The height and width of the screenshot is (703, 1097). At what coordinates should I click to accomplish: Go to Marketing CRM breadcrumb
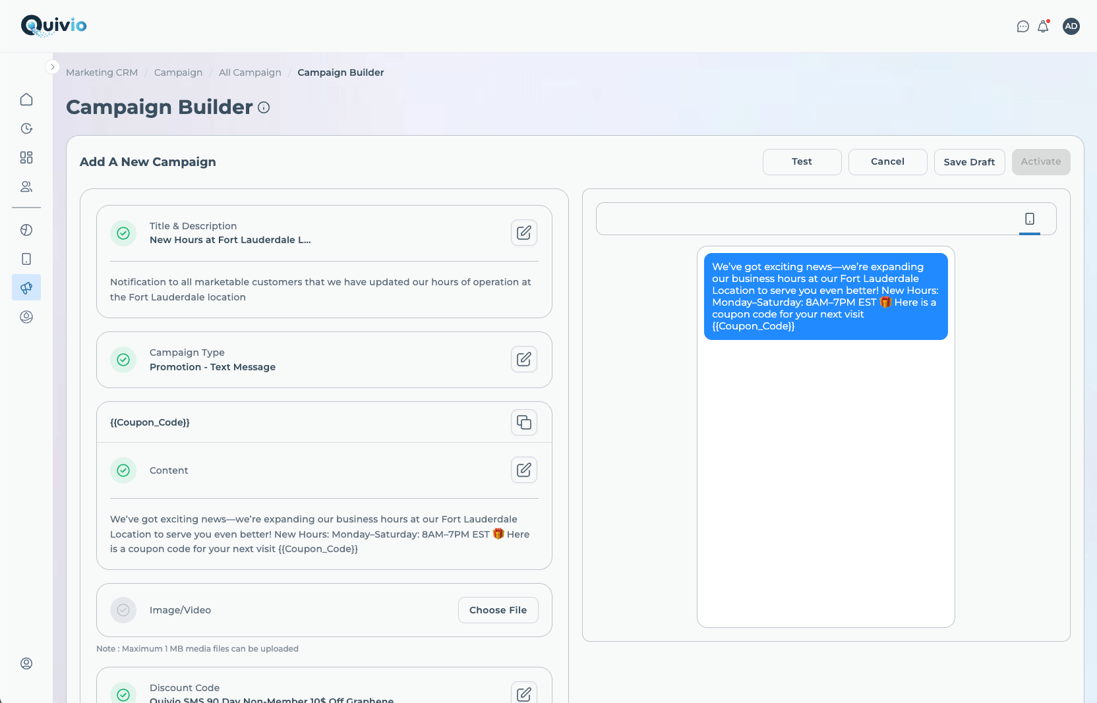click(x=102, y=72)
